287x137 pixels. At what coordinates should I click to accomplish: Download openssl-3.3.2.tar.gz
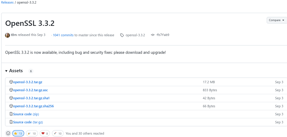[x=28, y=82]
